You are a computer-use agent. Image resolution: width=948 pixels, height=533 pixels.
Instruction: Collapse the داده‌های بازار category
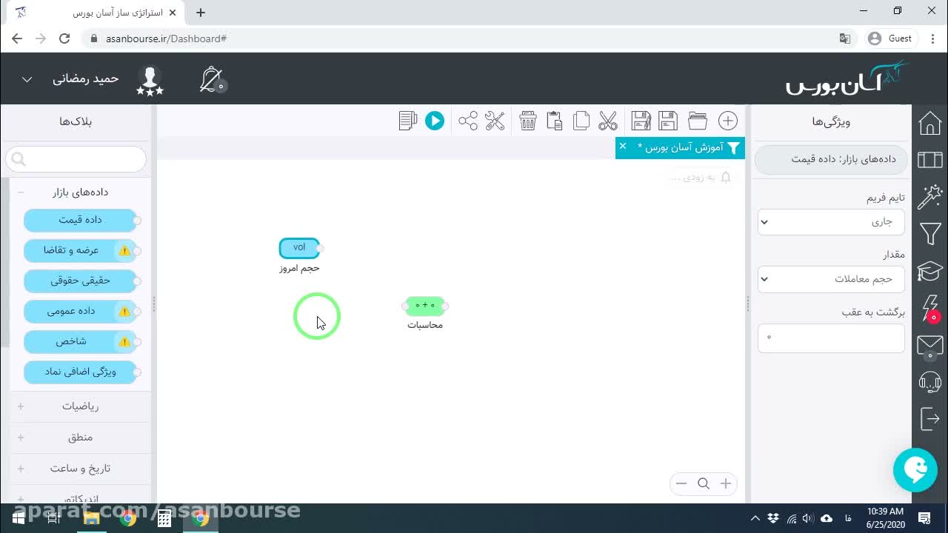[x=21, y=192]
